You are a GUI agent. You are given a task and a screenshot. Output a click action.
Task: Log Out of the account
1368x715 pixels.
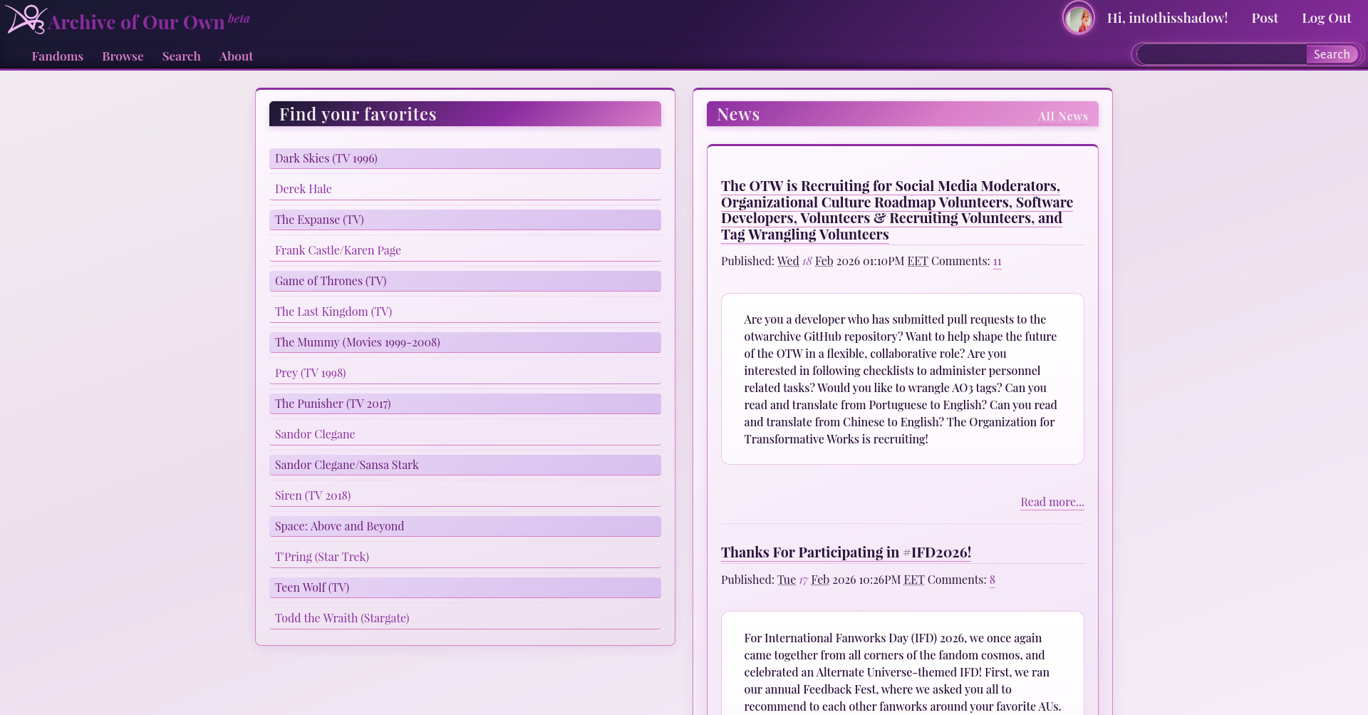1326,18
